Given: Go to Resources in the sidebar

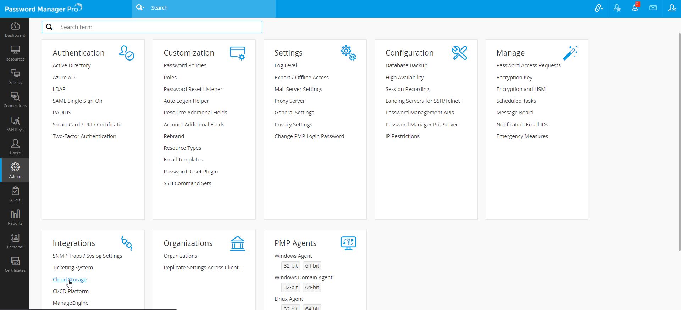Looking at the screenshot, I should [15, 53].
